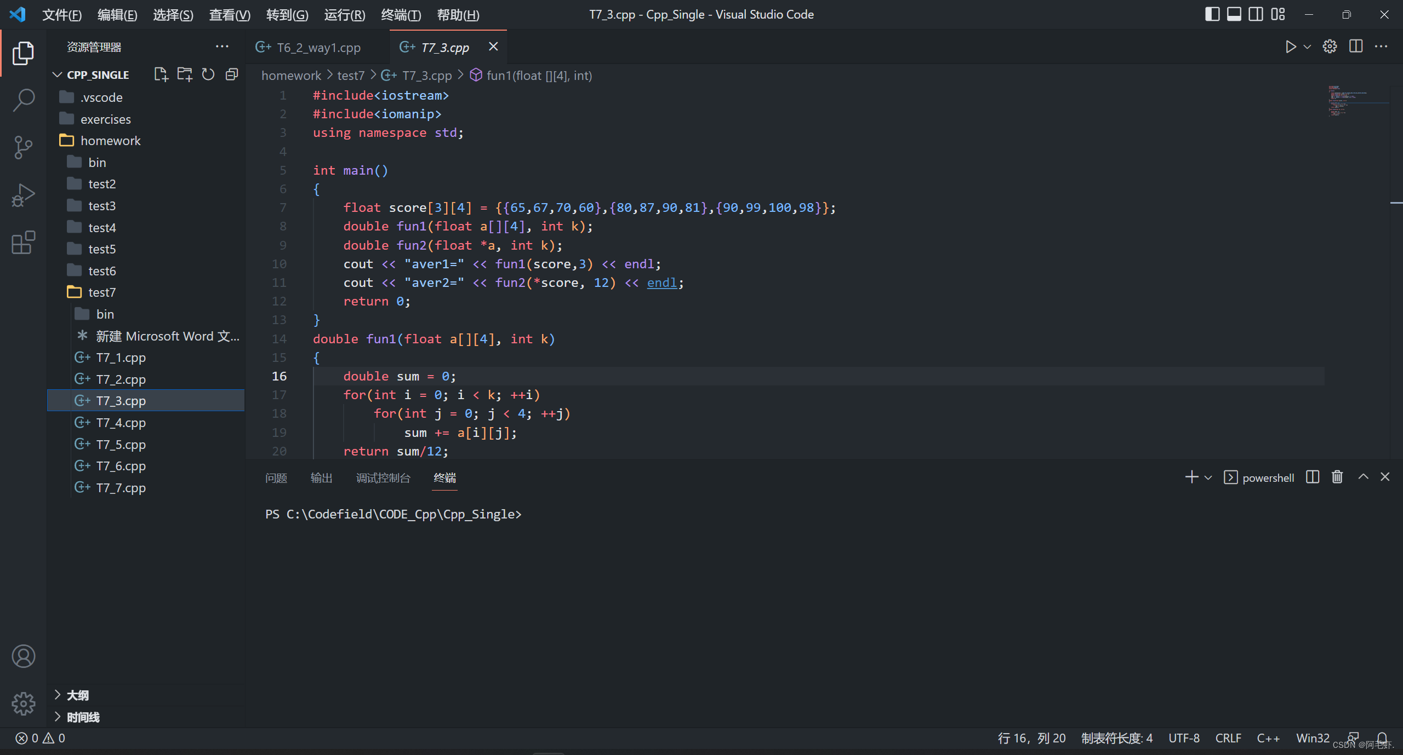
Task: Expand the 时间线 timeline section
Action: (x=83, y=717)
